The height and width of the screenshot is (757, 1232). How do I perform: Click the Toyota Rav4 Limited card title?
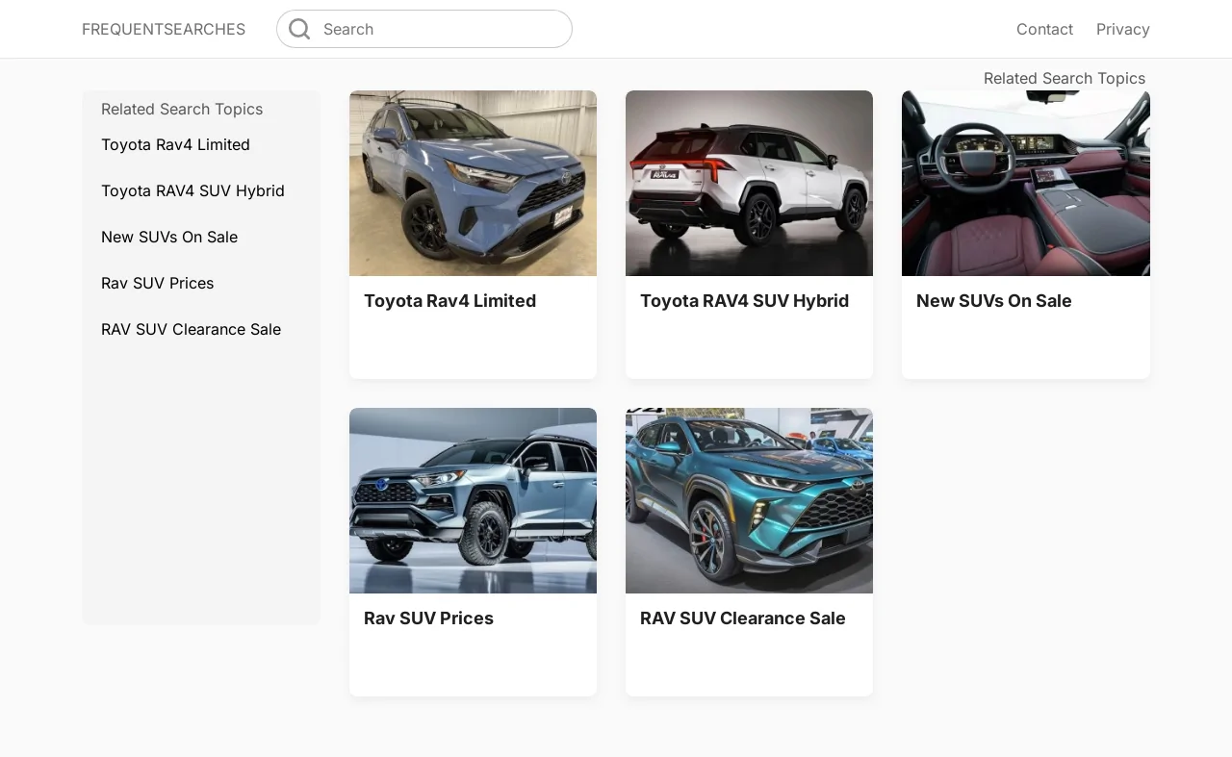(449, 301)
